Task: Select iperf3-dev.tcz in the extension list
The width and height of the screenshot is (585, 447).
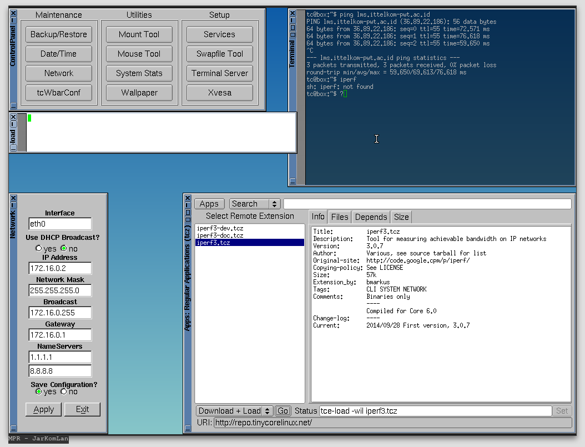Action: pos(220,228)
